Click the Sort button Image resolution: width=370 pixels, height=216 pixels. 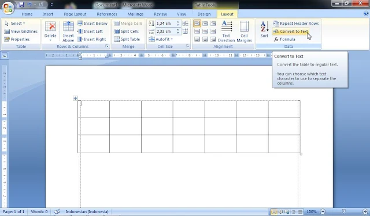point(264,29)
